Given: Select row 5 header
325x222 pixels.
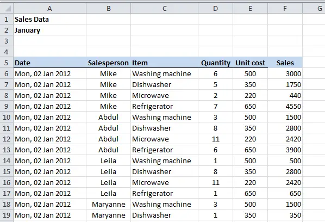Looking at the screenshot, I should (7, 63).
